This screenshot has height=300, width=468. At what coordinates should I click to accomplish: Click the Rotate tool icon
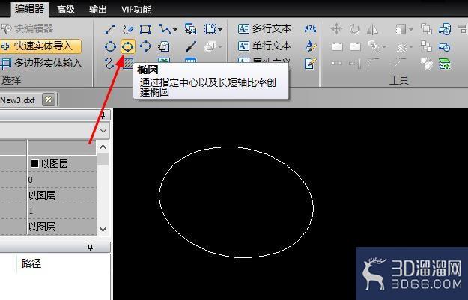(x=355, y=29)
